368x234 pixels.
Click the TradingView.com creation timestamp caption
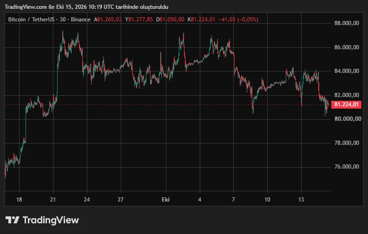coord(86,7)
